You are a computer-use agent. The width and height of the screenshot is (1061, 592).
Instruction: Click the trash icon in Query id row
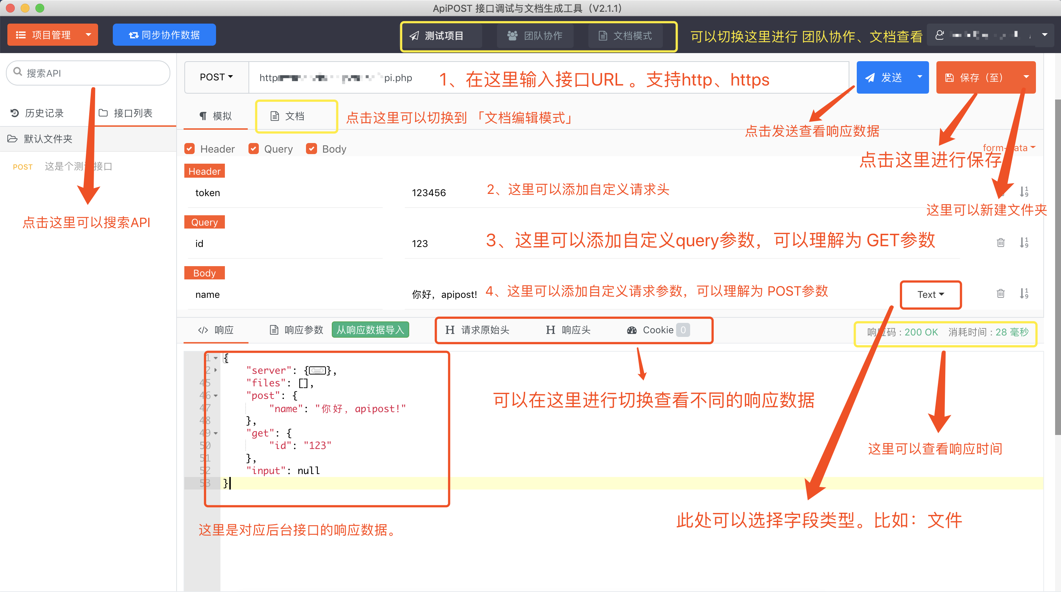1001,243
